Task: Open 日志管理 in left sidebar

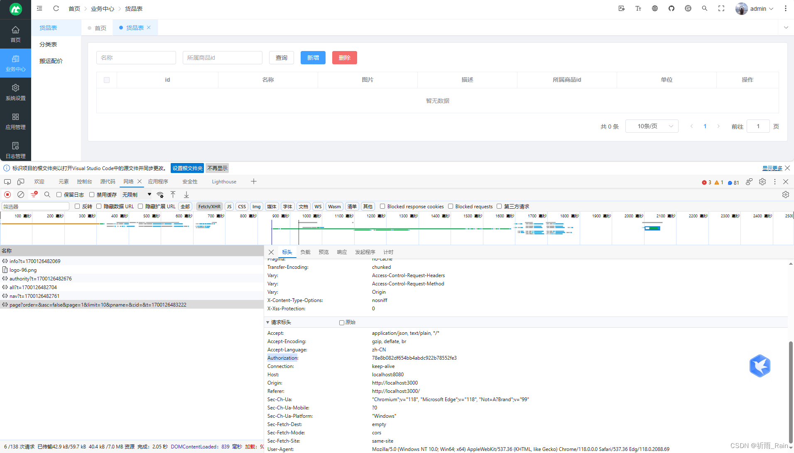Action: [15, 150]
